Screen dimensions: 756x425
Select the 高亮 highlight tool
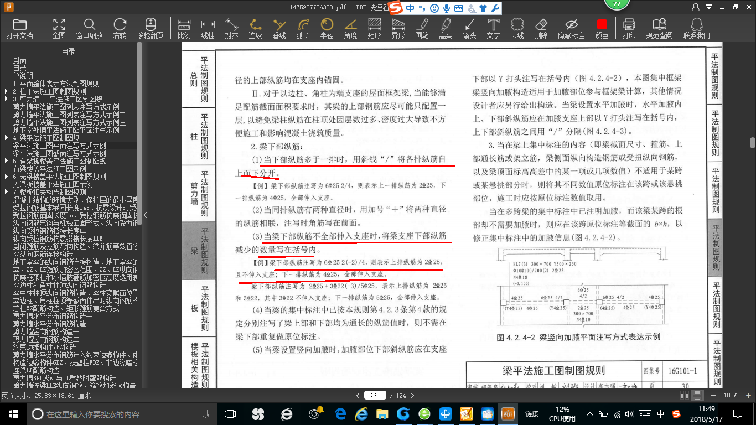pos(446,28)
